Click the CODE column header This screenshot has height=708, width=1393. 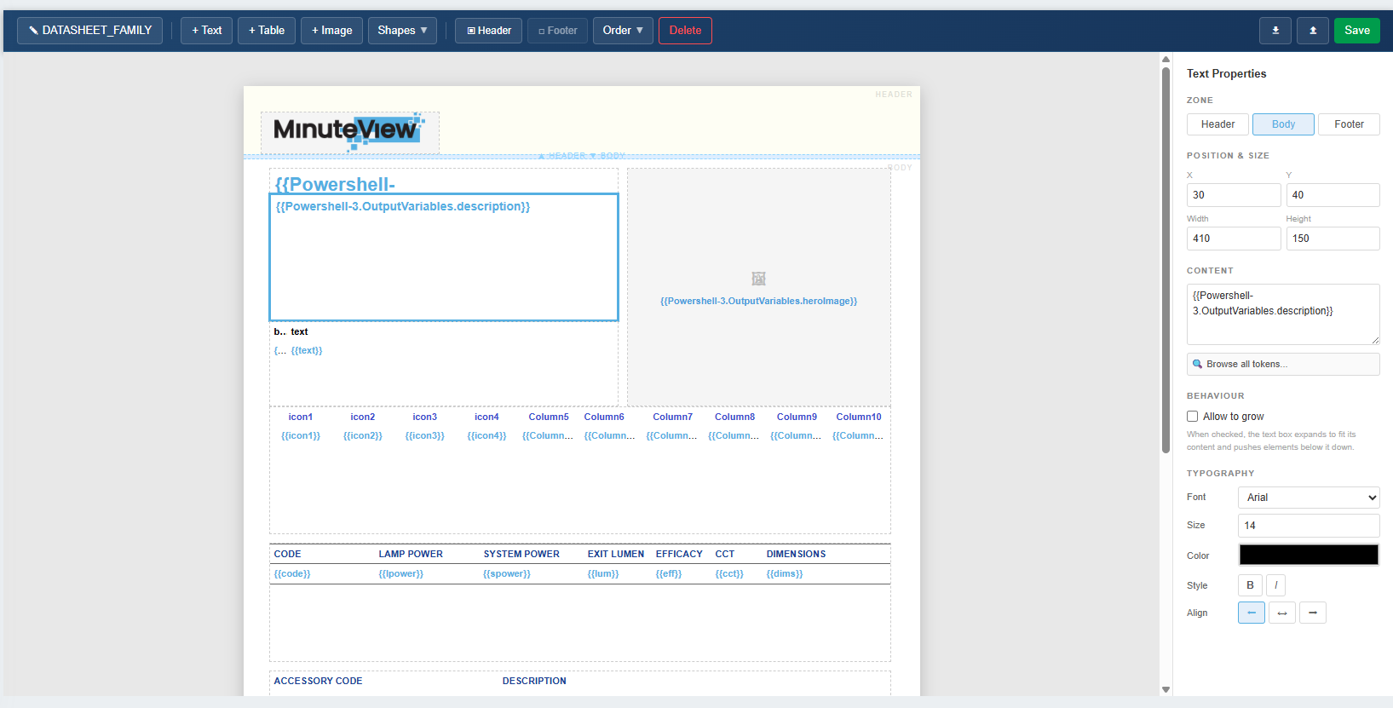click(x=288, y=554)
